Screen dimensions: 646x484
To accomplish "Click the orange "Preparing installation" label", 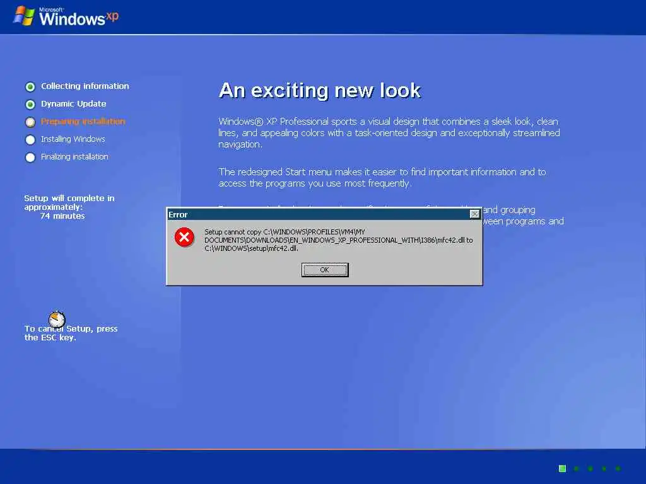I will coord(83,122).
